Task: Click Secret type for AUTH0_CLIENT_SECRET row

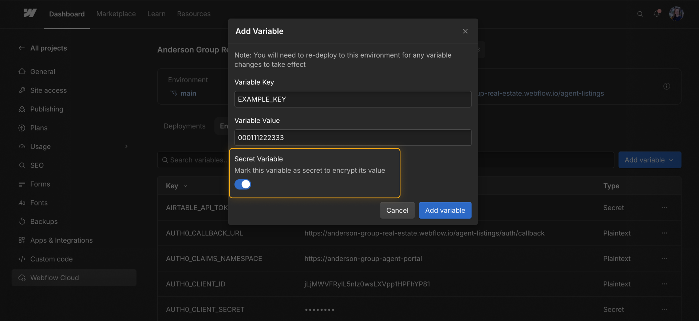Action: pyautogui.click(x=613, y=309)
